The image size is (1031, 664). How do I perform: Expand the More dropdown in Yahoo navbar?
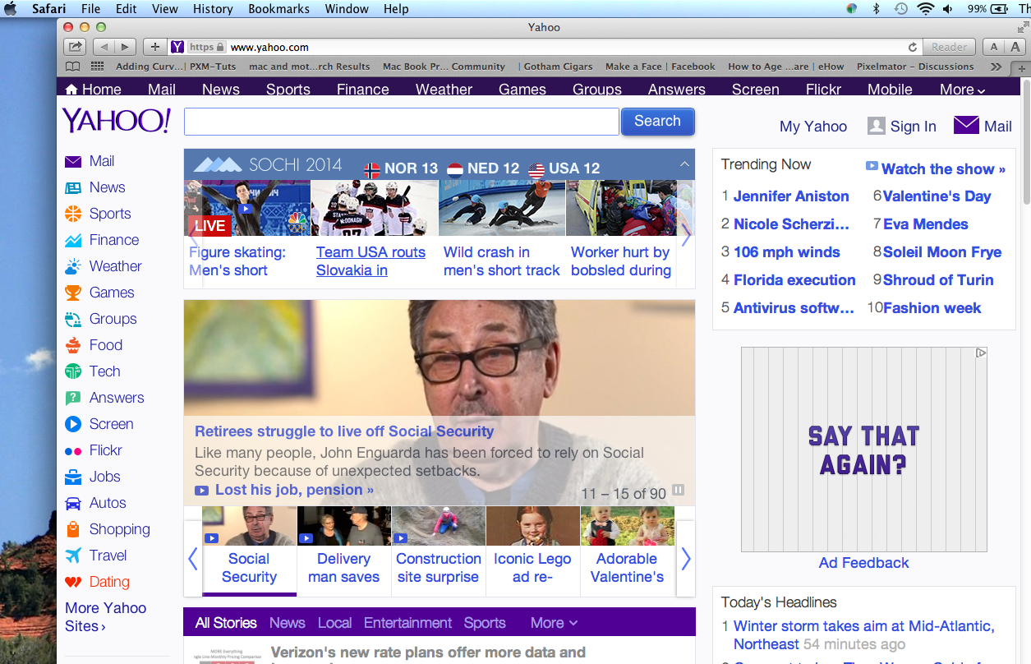963,90
